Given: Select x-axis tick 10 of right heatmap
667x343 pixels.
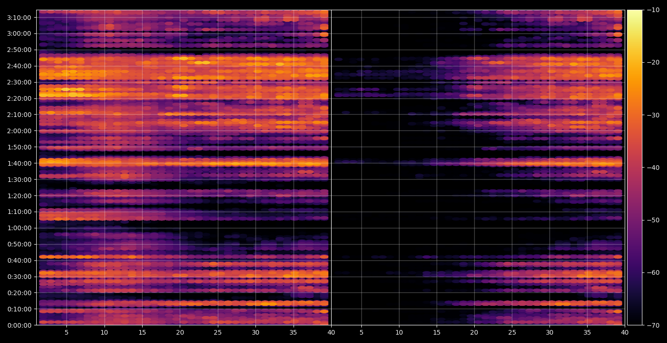Looking at the screenshot, I should pyautogui.click(x=399, y=333).
